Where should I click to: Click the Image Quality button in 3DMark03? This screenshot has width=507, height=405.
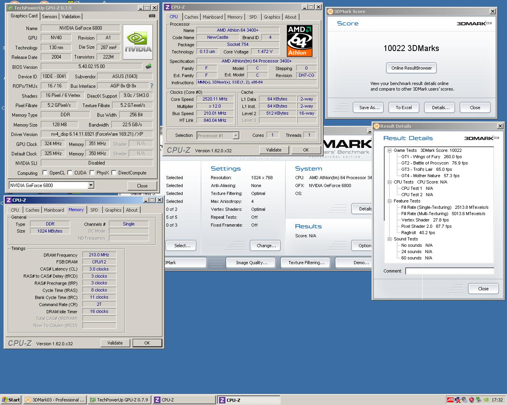pyautogui.click(x=252, y=263)
